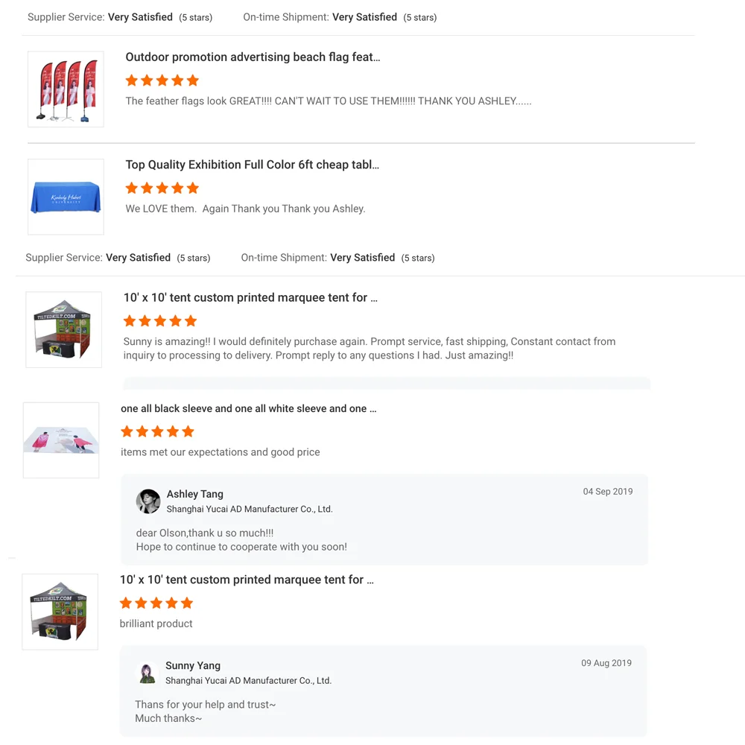Open the white sleeve product thumbnail
This screenshot has height=745, width=745.
61,440
